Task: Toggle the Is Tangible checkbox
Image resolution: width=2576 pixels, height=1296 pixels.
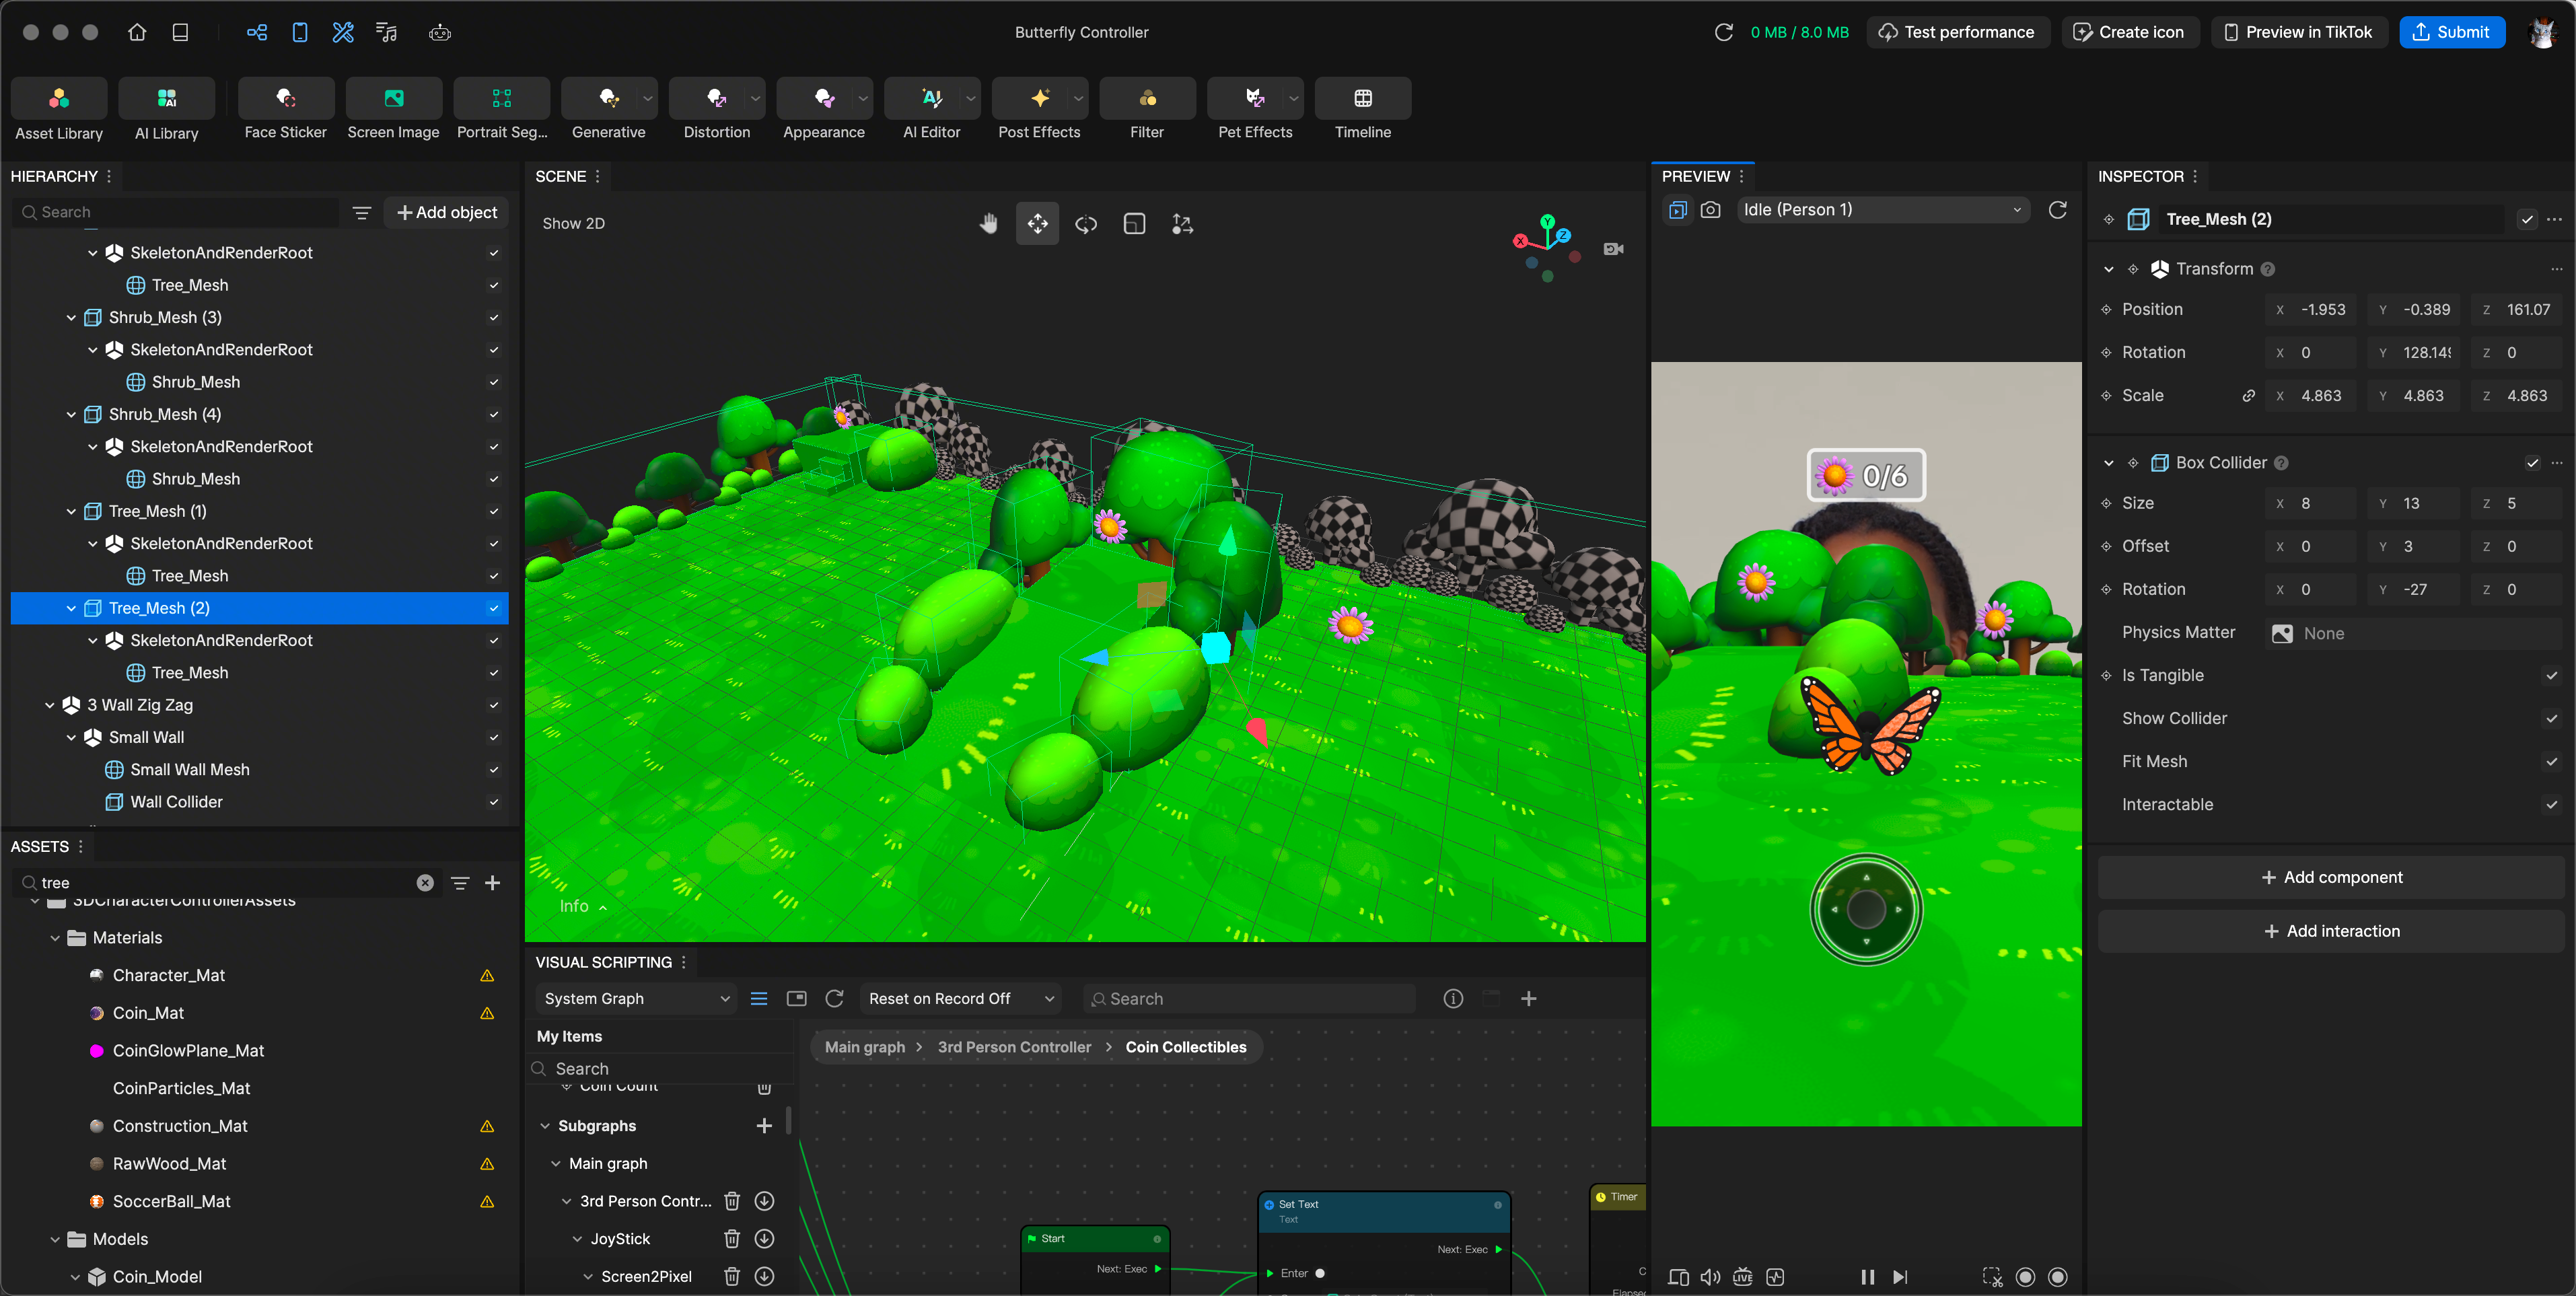Action: (x=2551, y=676)
